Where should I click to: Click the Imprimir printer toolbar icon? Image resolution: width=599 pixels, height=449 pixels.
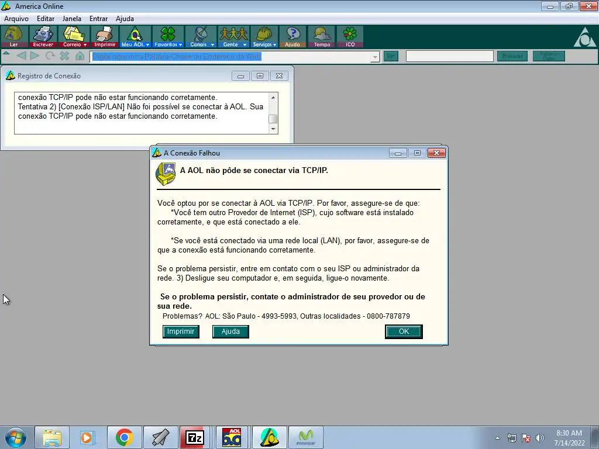[104, 37]
